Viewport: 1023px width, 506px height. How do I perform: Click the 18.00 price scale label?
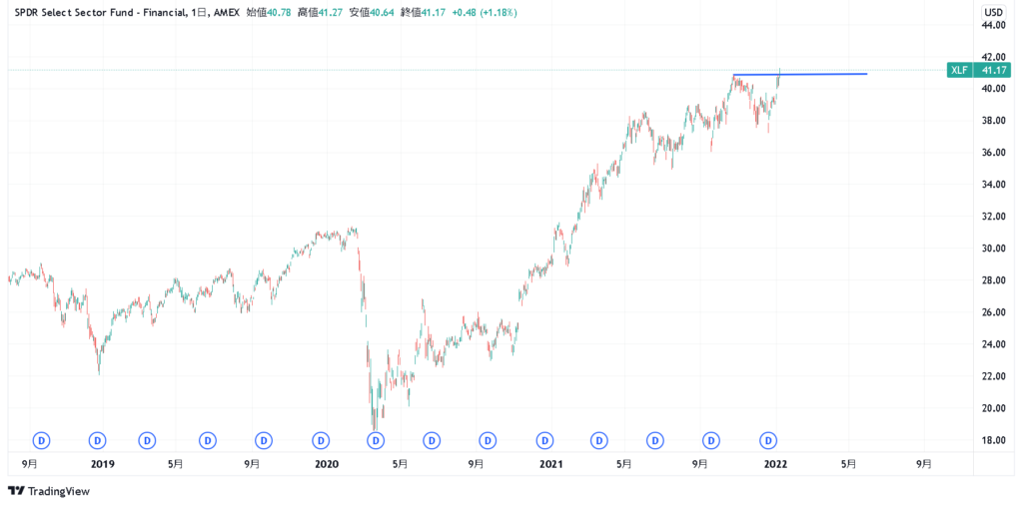pos(992,440)
